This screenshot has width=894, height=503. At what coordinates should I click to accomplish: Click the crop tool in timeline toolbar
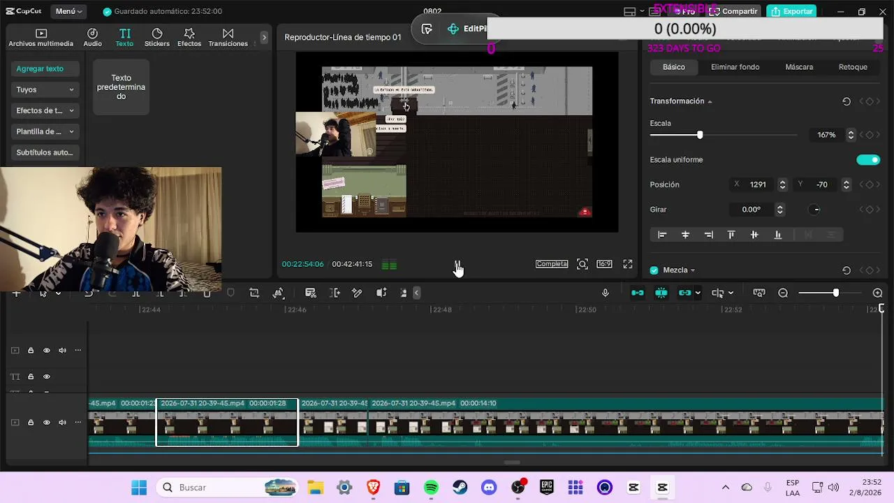pyautogui.click(x=254, y=293)
